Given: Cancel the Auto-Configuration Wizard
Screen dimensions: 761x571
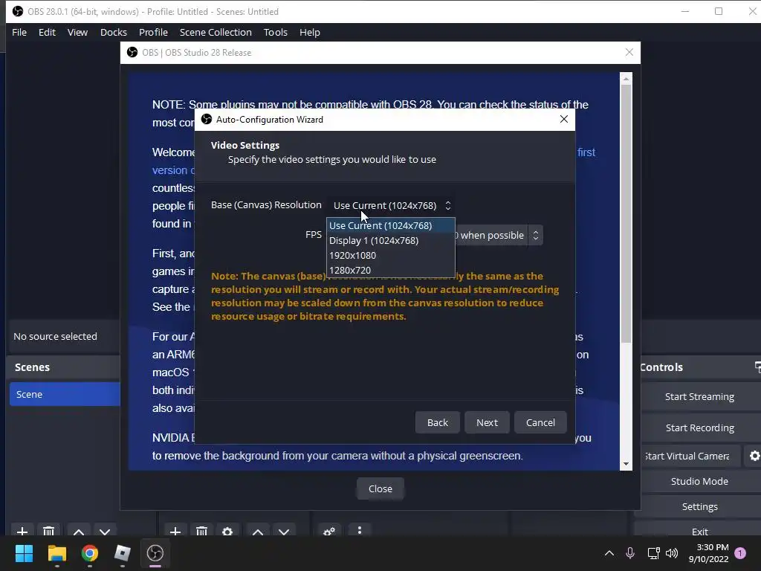Looking at the screenshot, I should [x=540, y=422].
